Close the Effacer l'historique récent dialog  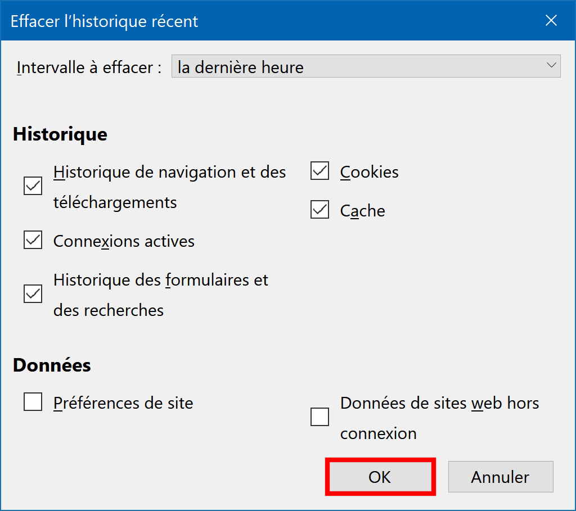click(551, 21)
